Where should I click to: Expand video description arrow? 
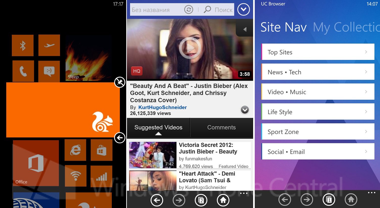click(x=245, y=110)
